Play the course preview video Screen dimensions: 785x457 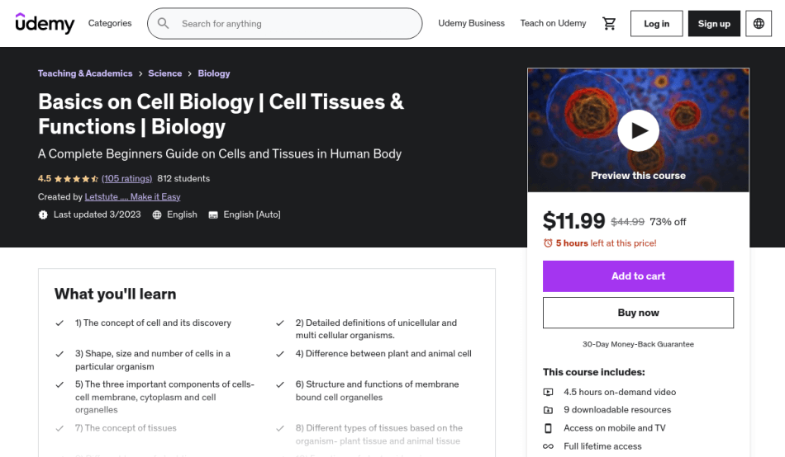pyautogui.click(x=638, y=130)
